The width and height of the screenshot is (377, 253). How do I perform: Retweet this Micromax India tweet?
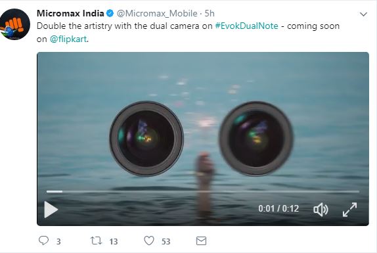pos(96,241)
